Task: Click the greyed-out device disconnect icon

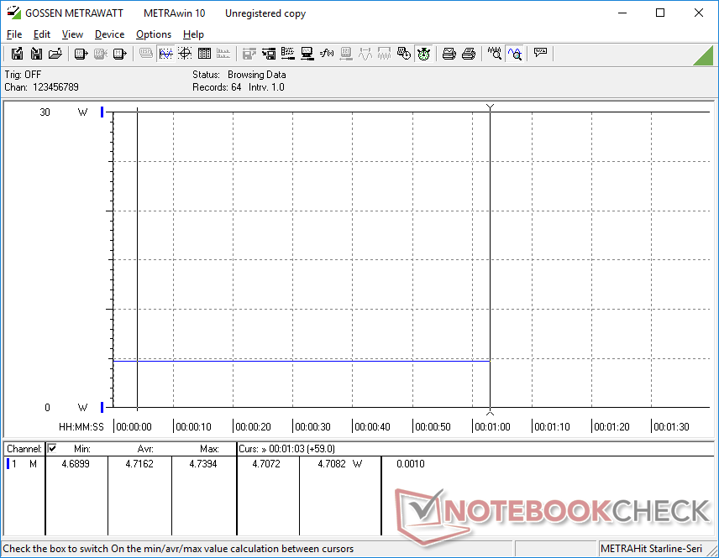Action: click(x=101, y=54)
